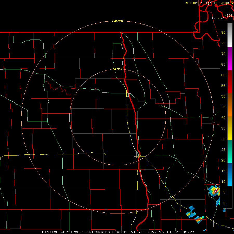Pick the brown-orange segment of the VIL color bar
This screenshot has height=234, width=234.
(x=230, y=105)
